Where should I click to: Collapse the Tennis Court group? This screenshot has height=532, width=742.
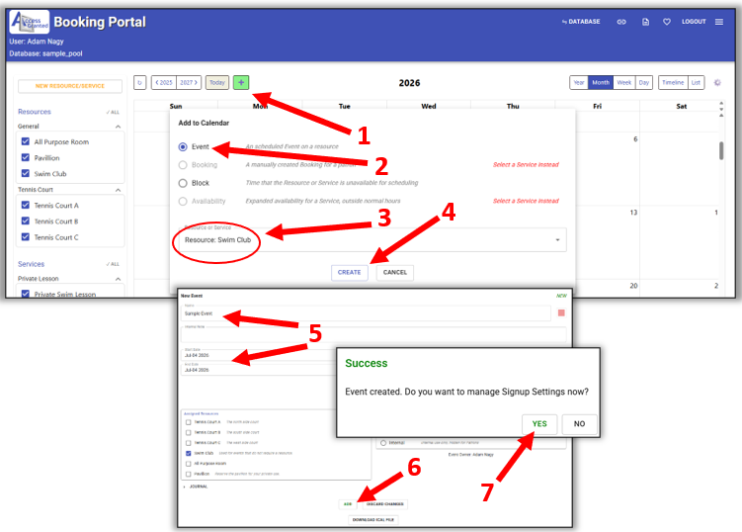[x=120, y=190]
